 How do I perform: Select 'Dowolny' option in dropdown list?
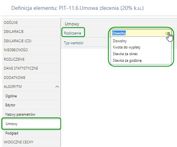(120, 41)
